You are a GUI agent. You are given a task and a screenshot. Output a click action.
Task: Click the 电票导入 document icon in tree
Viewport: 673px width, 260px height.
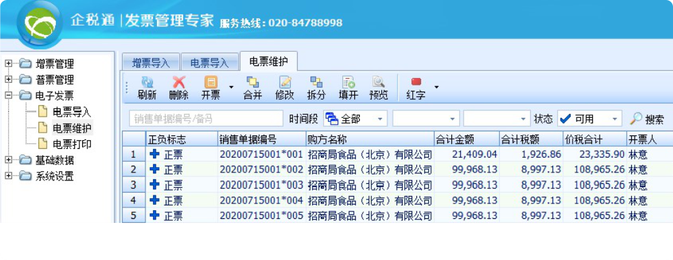tap(43, 112)
